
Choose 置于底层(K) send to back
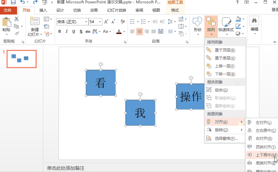[x=225, y=58]
